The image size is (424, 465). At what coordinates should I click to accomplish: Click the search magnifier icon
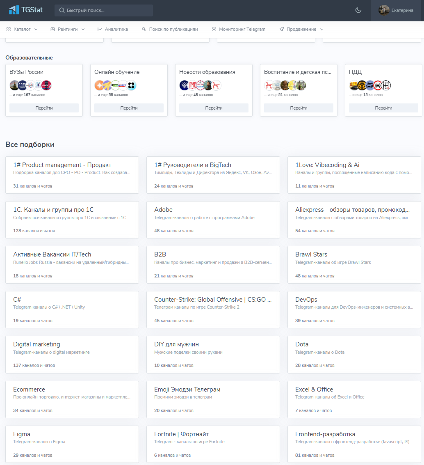pyautogui.click(x=62, y=10)
